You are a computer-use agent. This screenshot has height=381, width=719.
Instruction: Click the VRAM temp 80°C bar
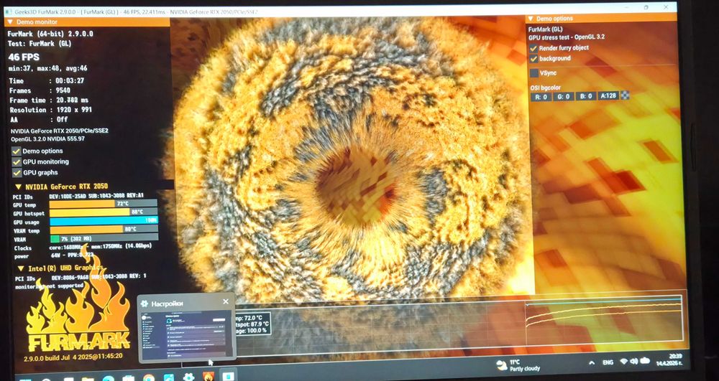[104, 230]
